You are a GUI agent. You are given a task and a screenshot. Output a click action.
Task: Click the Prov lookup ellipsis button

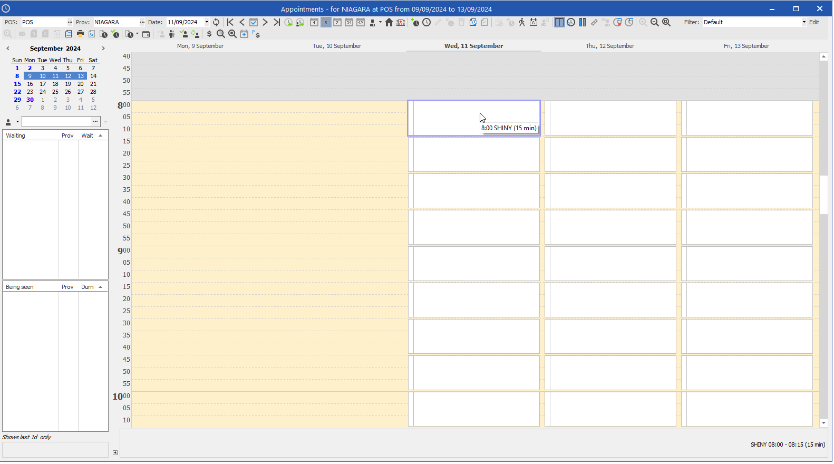(142, 22)
